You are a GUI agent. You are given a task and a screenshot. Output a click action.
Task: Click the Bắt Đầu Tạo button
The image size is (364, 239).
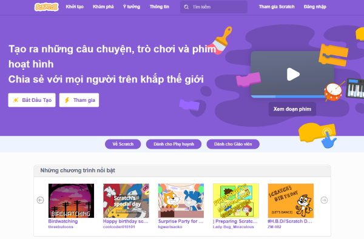click(x=32, y=100)
